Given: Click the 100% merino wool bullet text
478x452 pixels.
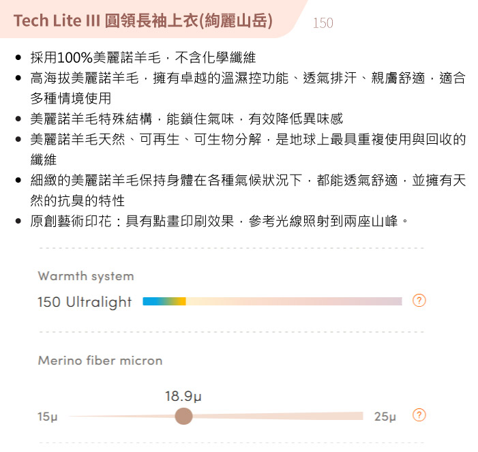Looking at the screenshot, I should [143, 57].
